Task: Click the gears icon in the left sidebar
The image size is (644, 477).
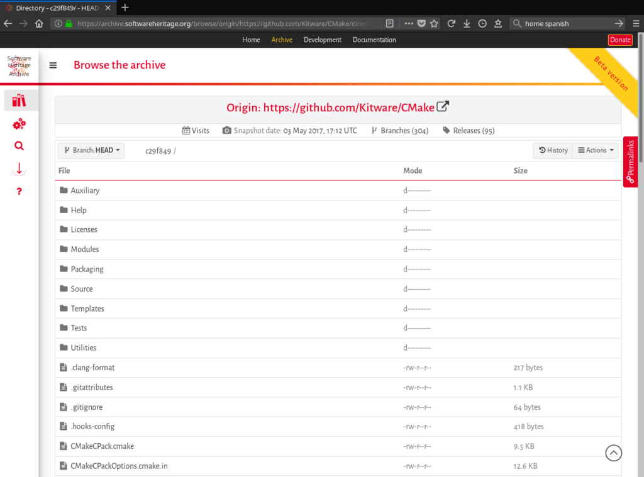Action: tap(19, 123)
